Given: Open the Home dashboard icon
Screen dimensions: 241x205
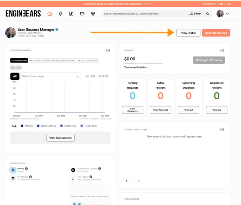Looking at the screenshot, I should 49,14.
